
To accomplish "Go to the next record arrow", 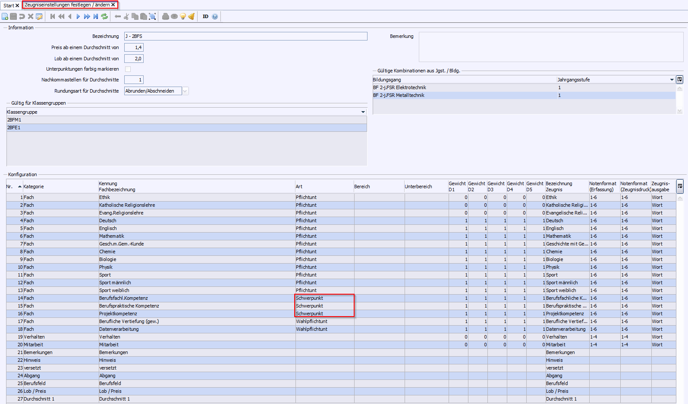I will (78, 16).
